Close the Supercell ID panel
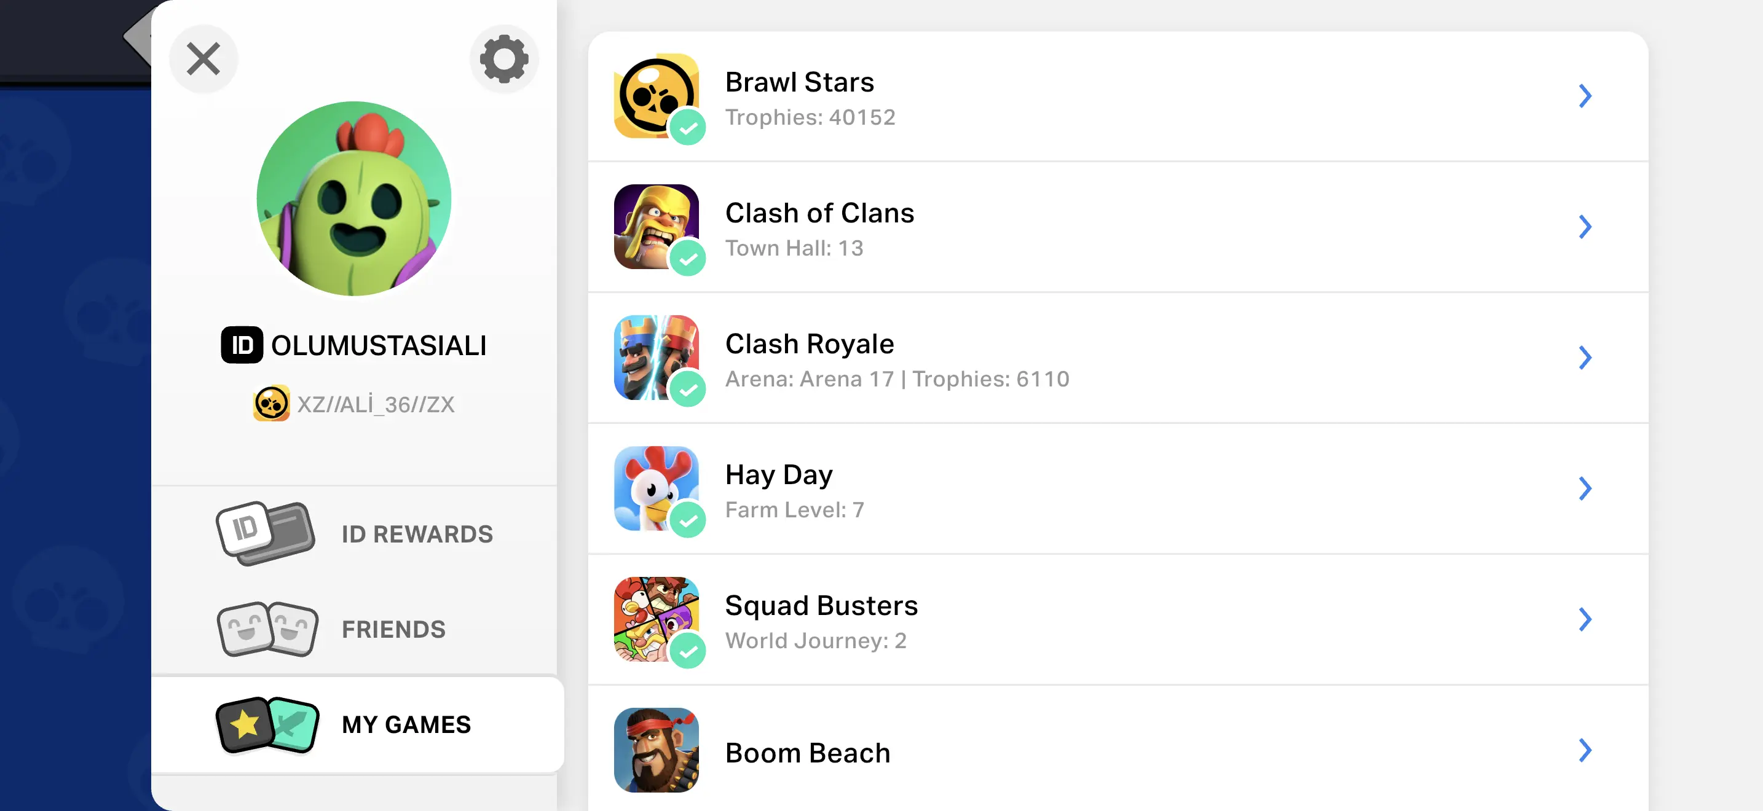The height and width of the screenshot is (811, 1763). pyautogui.click(x=203, y=59)
